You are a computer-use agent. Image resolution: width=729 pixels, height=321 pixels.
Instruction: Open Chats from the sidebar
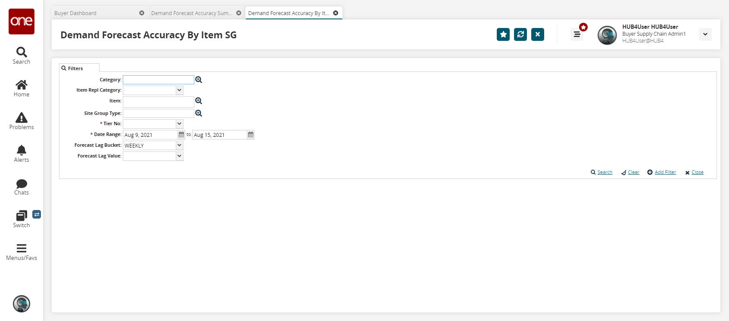pos(22,187)
